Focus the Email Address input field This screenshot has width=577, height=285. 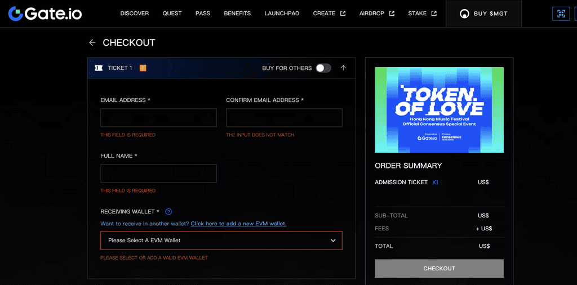tap(158, 118)
